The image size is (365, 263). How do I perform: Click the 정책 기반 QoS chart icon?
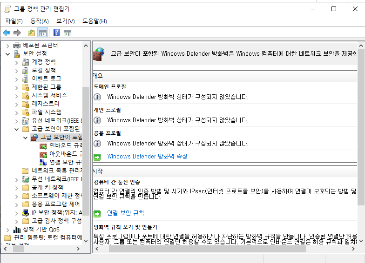coord(17,230)
